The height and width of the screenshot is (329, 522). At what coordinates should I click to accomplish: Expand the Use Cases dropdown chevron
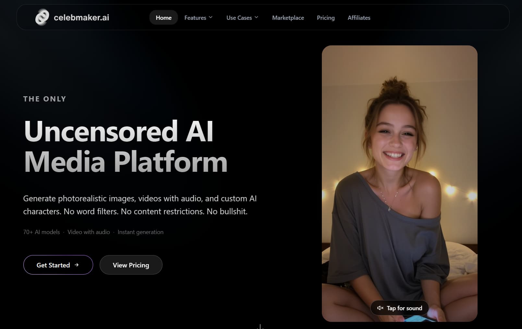click(x=256, y=17)
